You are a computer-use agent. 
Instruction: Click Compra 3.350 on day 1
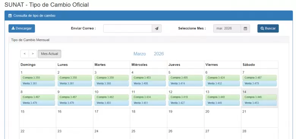pos(38,78)
